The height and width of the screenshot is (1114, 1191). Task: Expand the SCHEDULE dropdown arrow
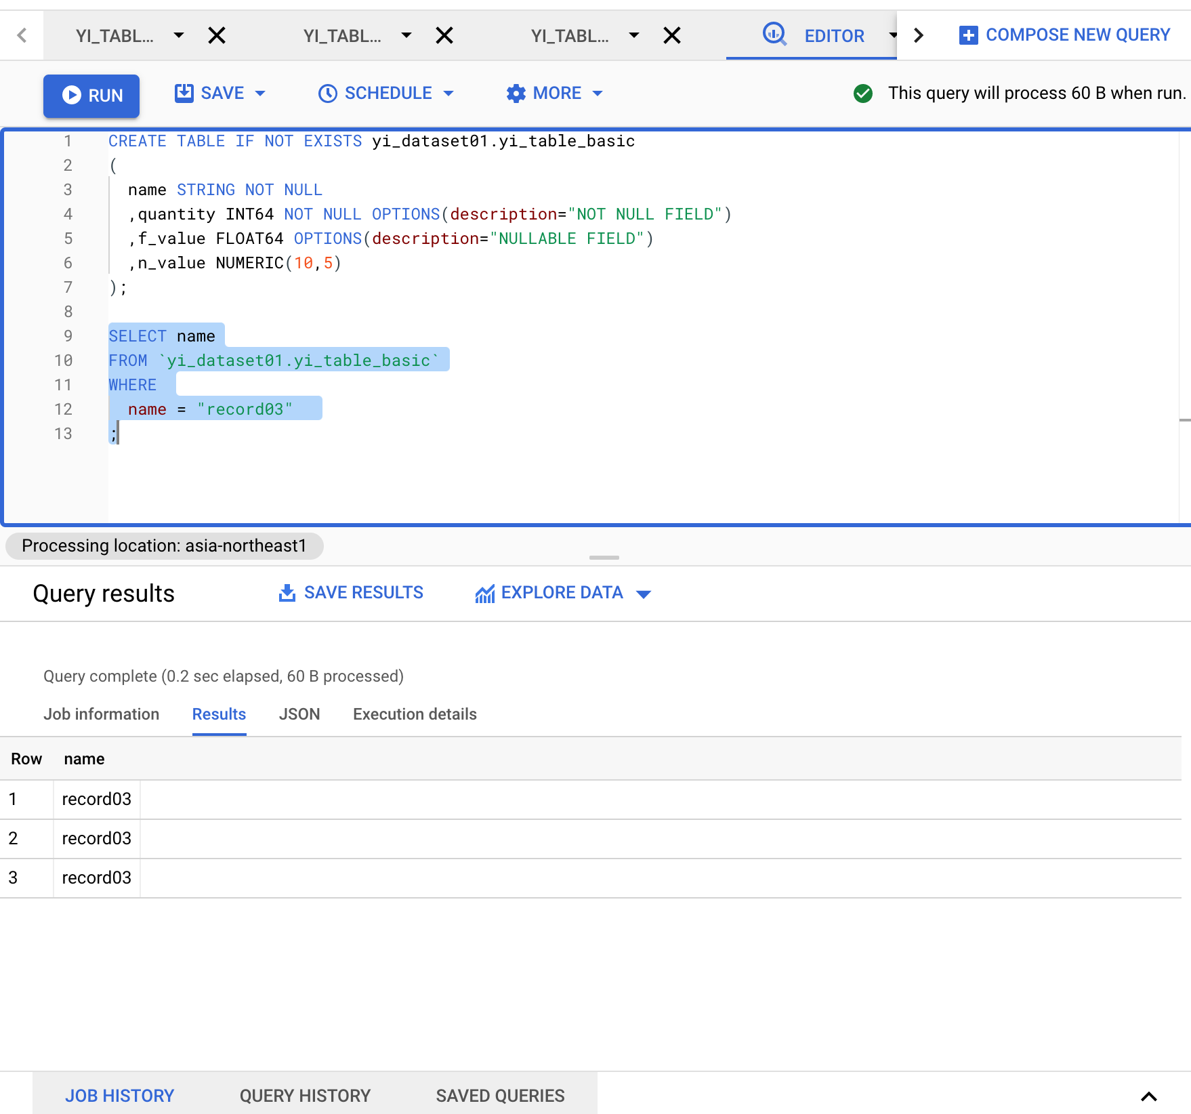(x=448, y=94)
